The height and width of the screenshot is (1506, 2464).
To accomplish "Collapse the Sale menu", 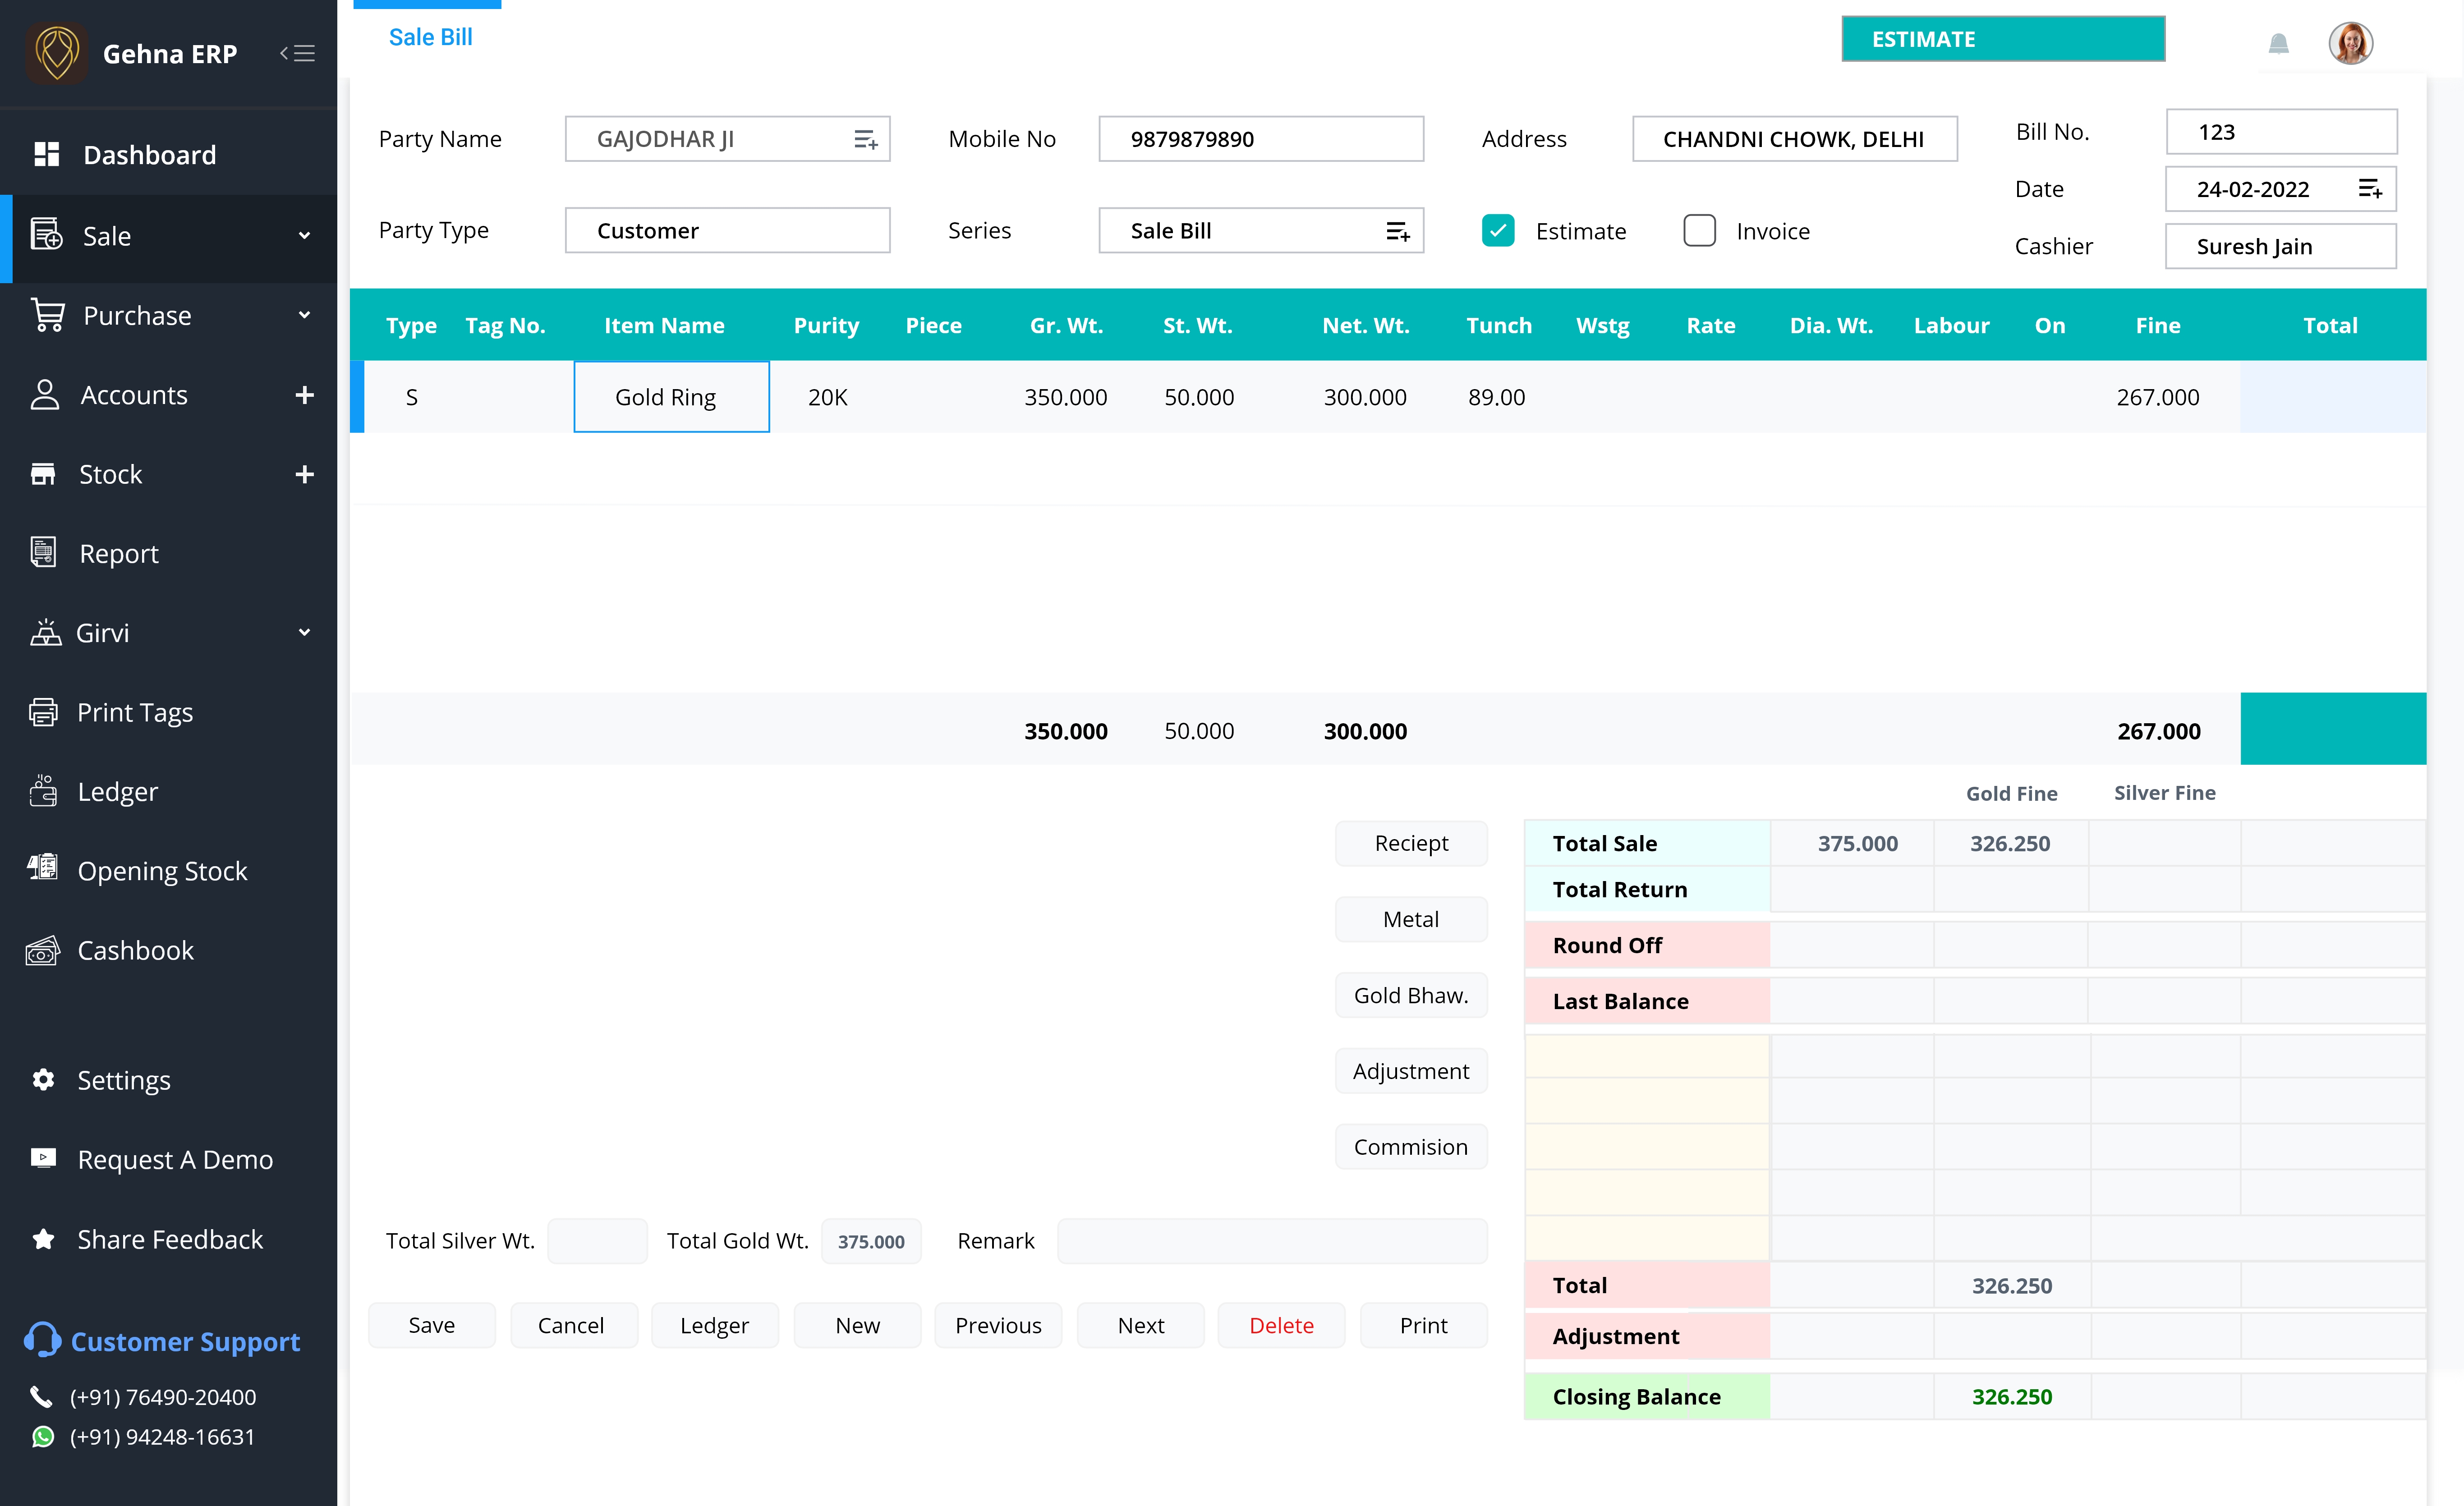I will (x=304, y=236).
